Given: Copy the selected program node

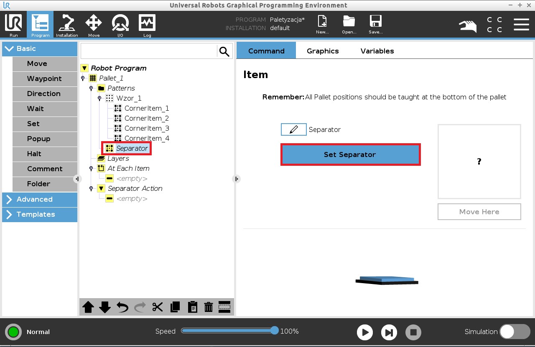Looking at the screenshot, I should point(175,307).
